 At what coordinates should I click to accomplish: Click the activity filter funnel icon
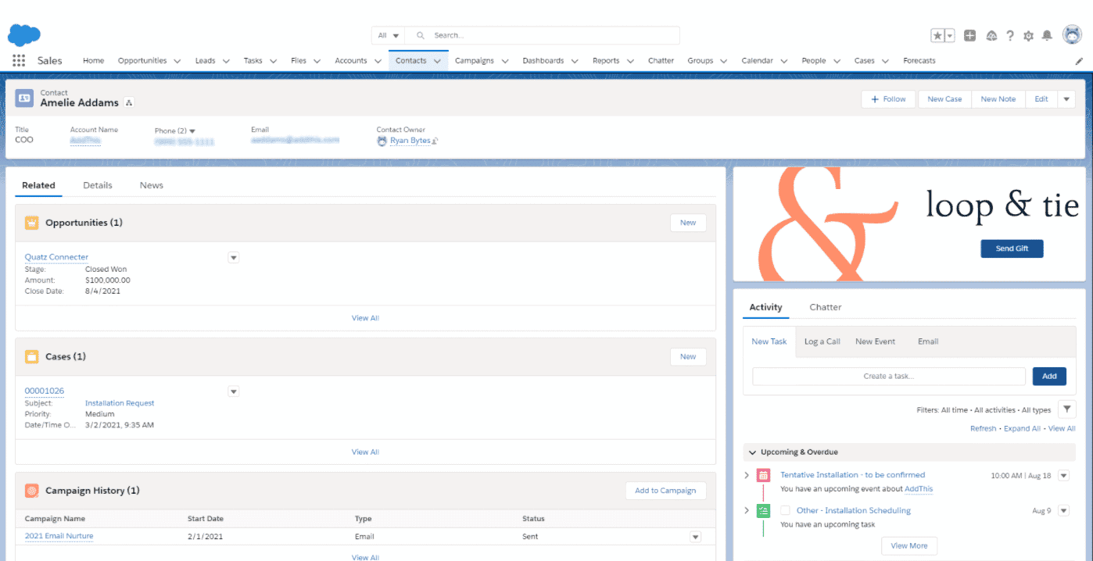(1066, 409)
